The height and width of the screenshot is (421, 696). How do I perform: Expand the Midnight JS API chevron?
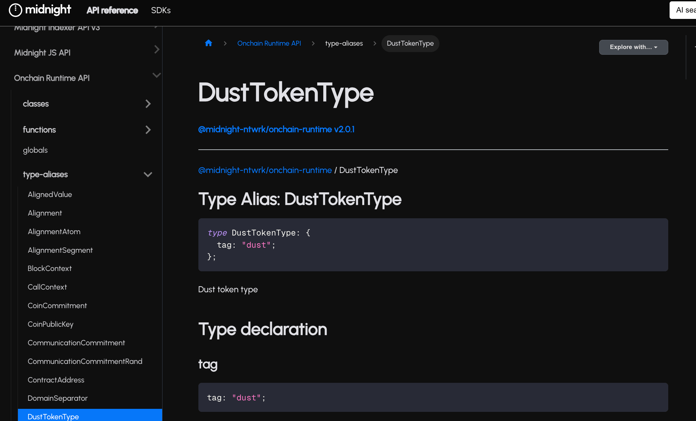(156, 49)
